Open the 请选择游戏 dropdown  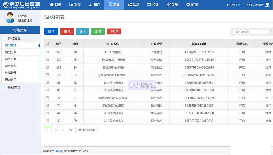253,32
